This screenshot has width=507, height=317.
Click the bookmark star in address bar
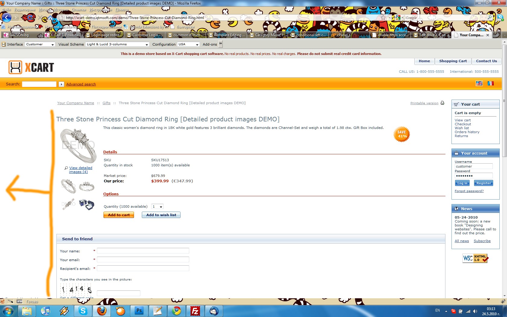[383, 18]
